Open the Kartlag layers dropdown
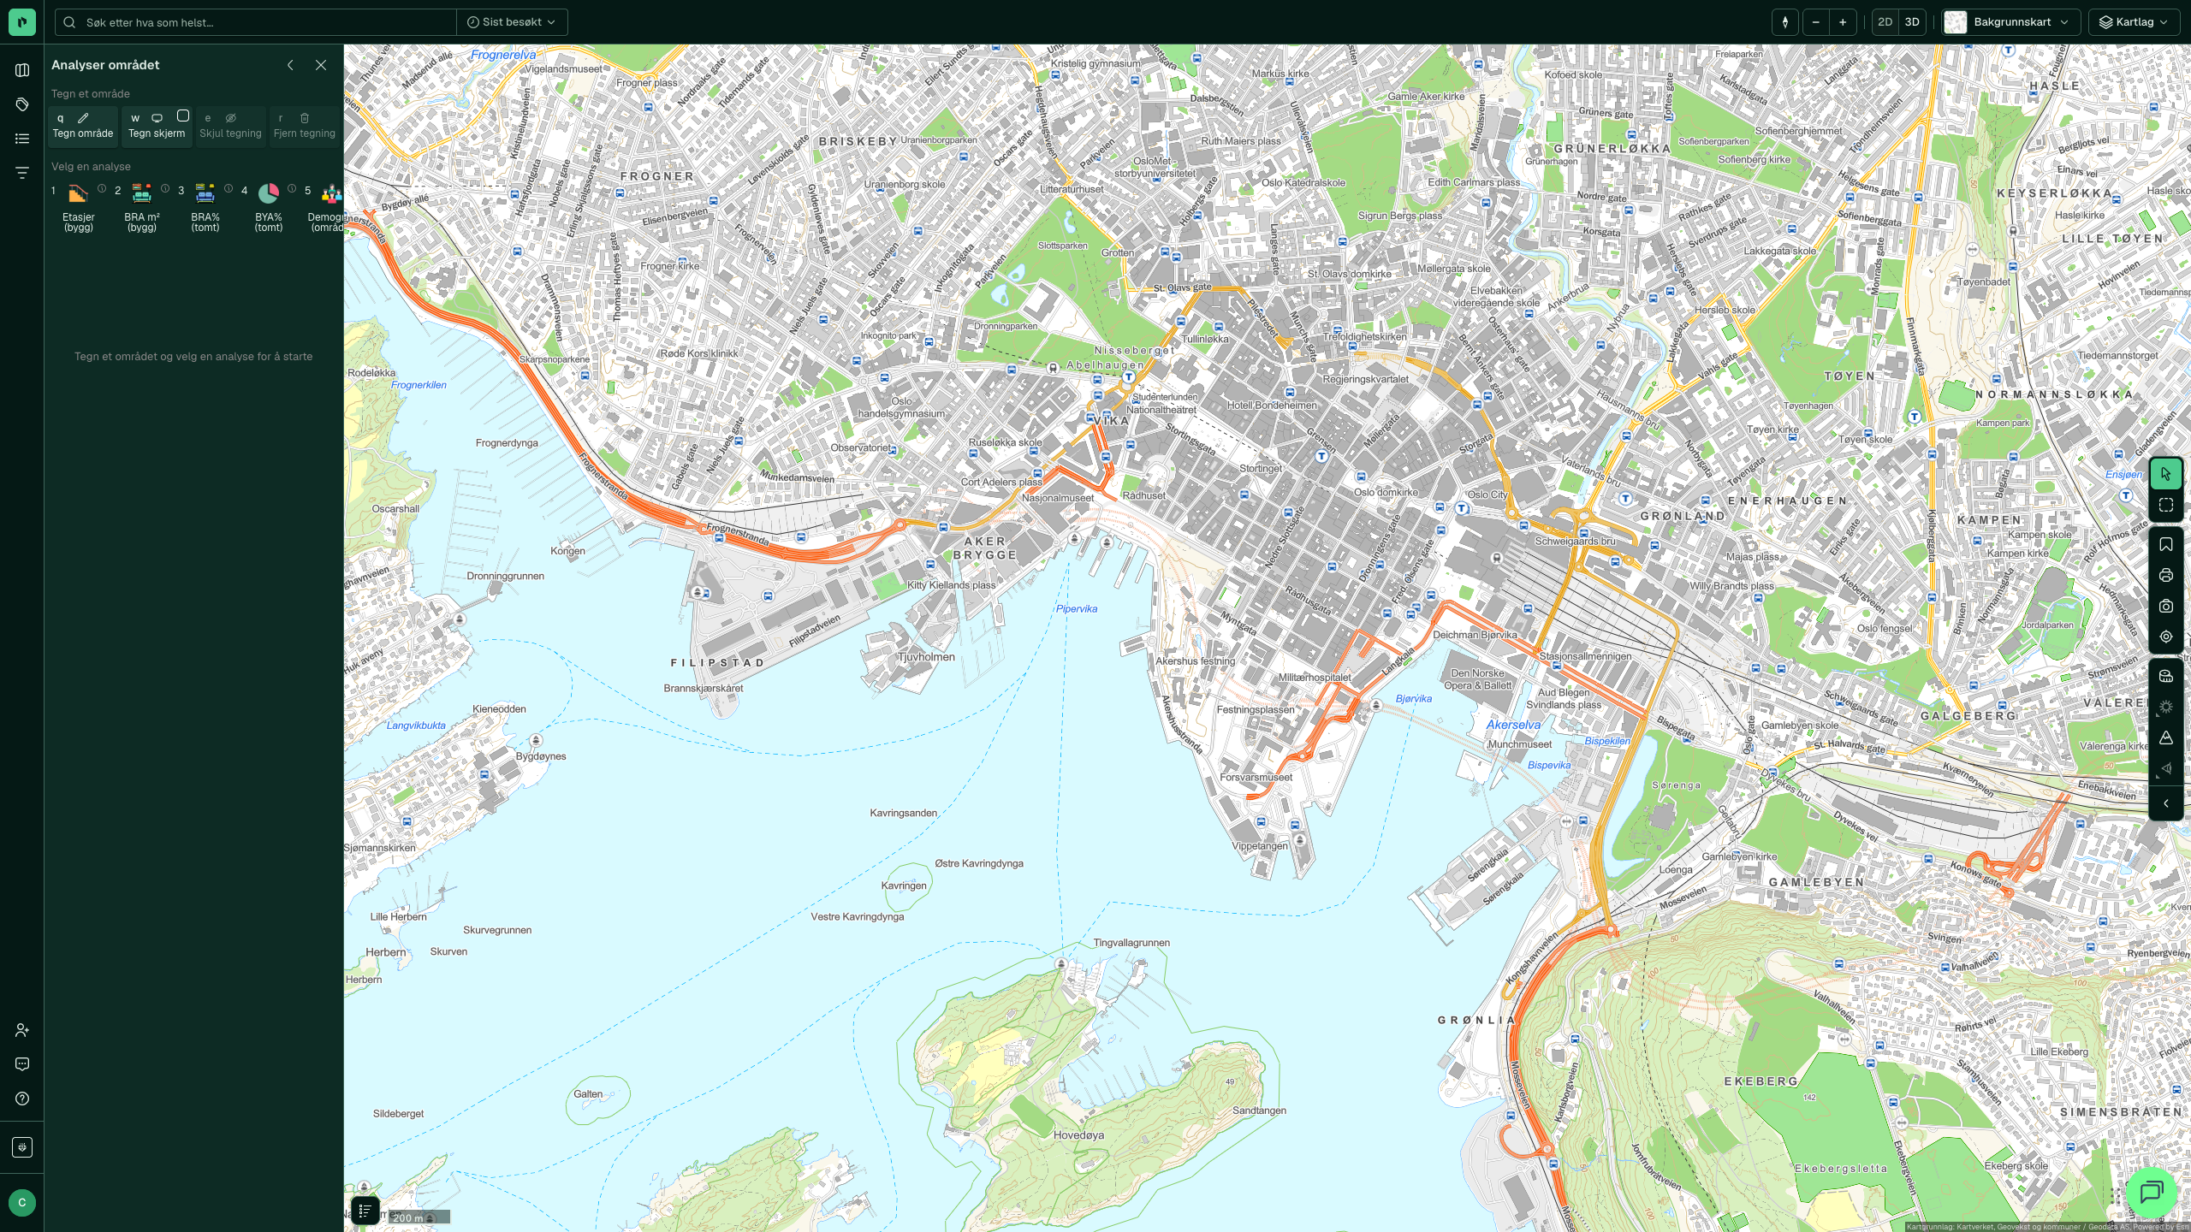The width and height of the screenshot is (2191, 1232). tap(2135, 22)
